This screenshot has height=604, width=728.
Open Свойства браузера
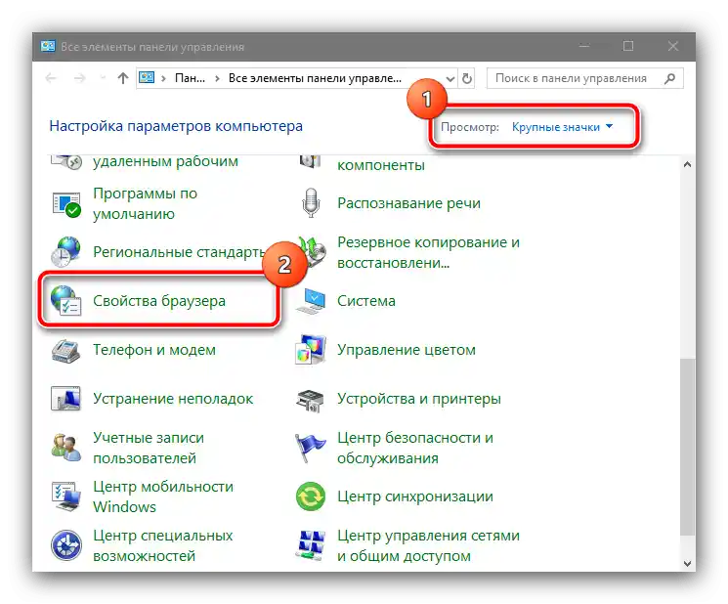tap(159, 301)
